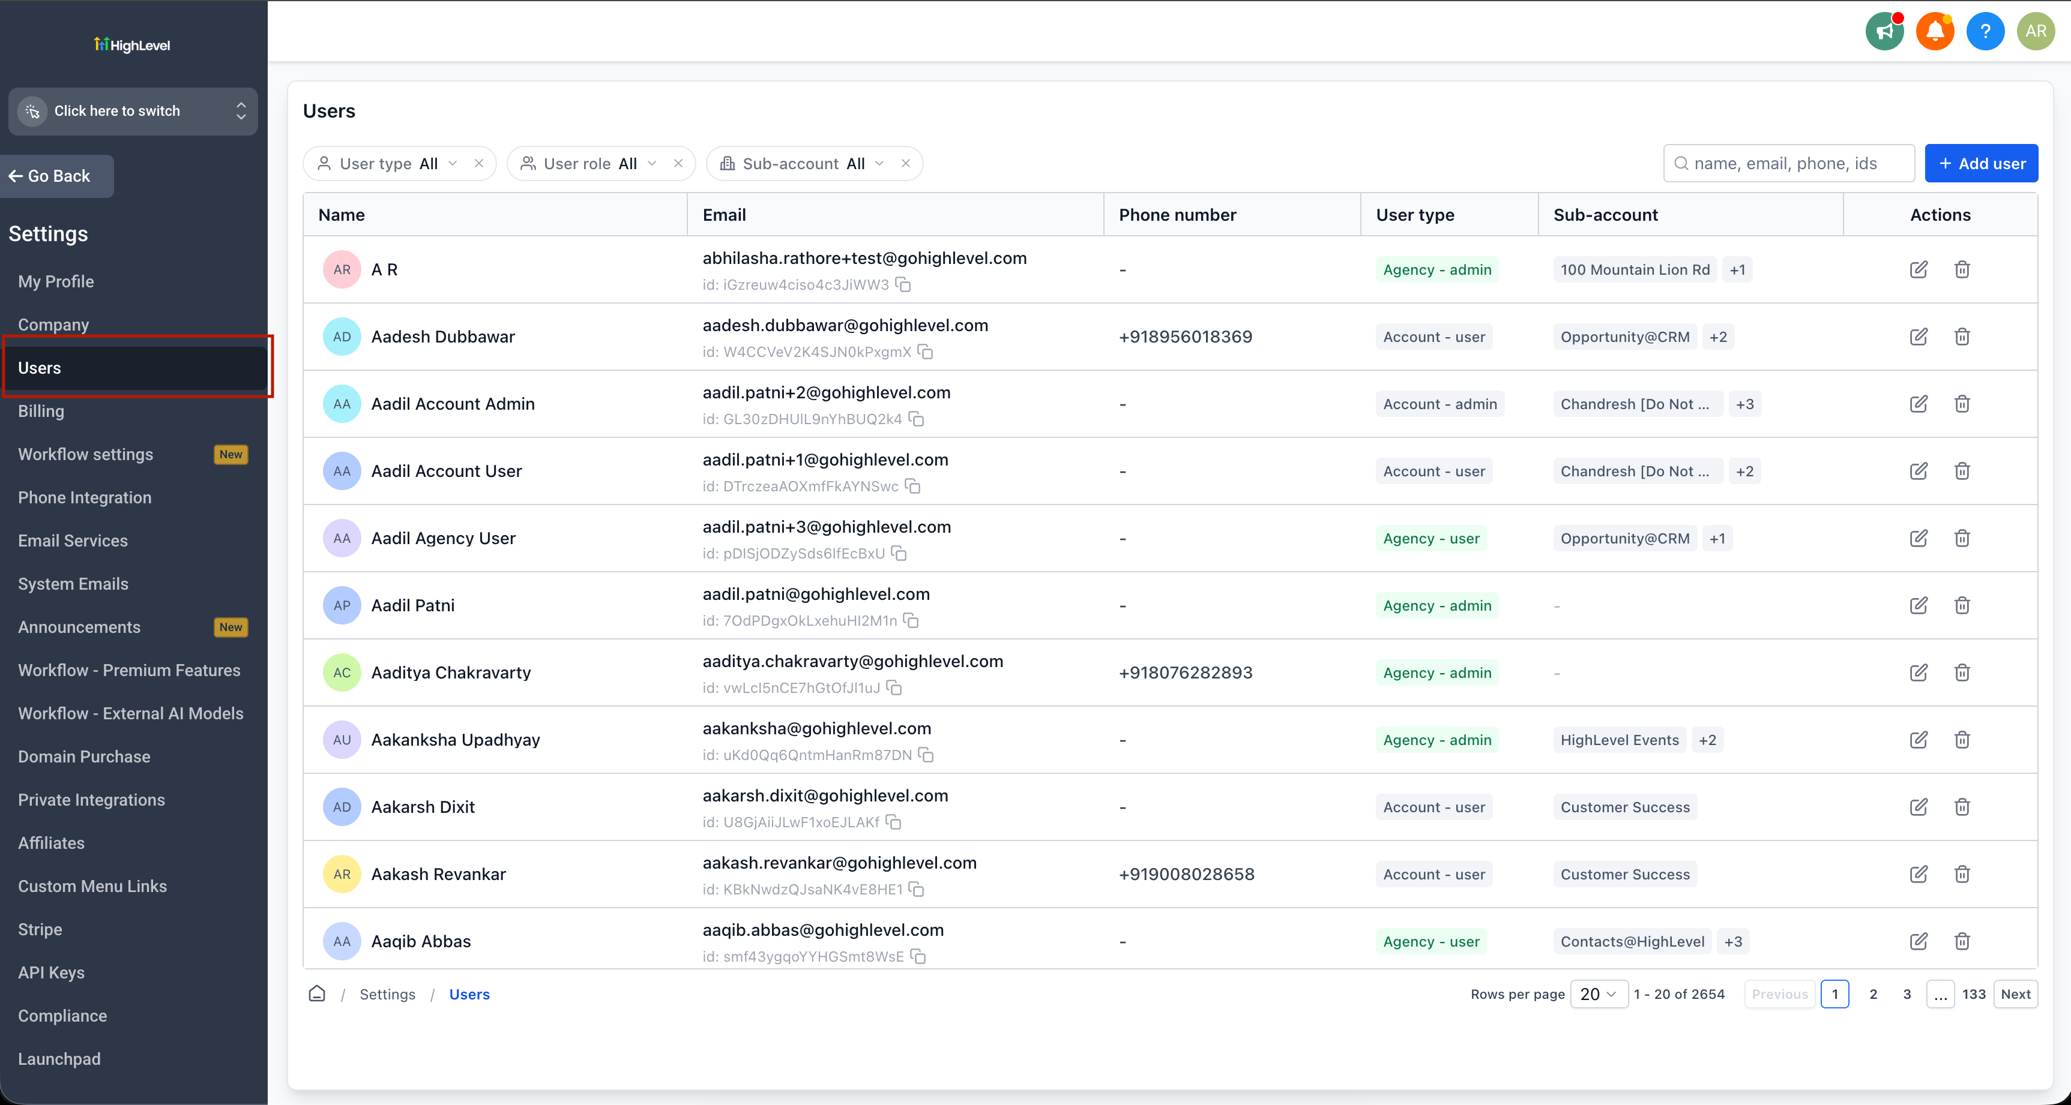Open Stripe settings

point(40,930)
